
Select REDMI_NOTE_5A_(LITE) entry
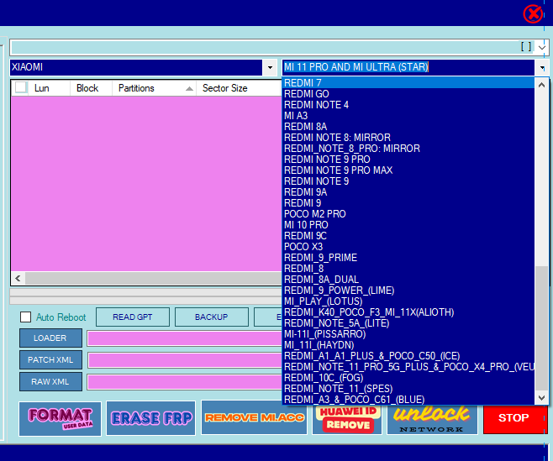click(408, 323)
